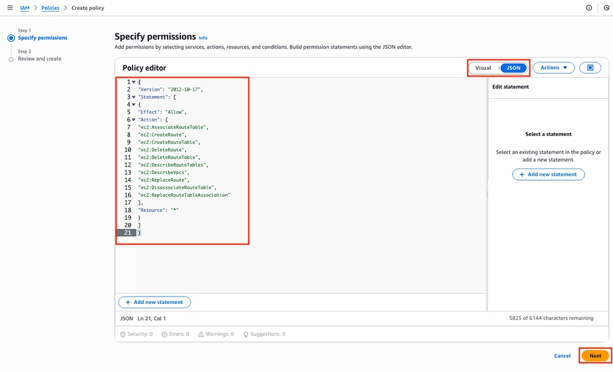Click the "ec2:CreateRouteTable" line
Image resolution: width=613 pixels, height=372 pixels.
(169, 142)
